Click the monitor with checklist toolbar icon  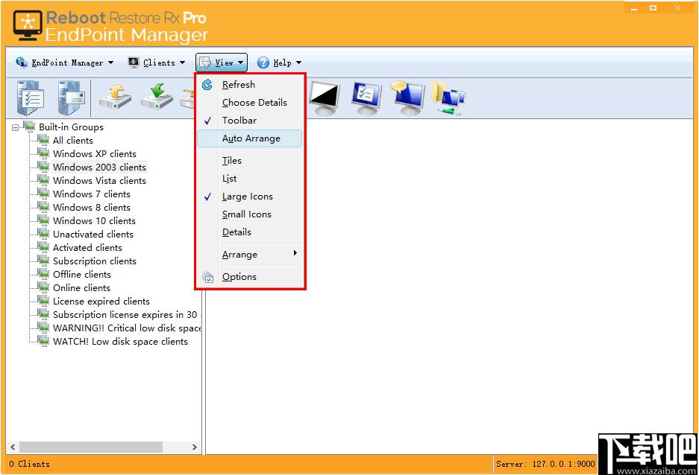point(366,98)
